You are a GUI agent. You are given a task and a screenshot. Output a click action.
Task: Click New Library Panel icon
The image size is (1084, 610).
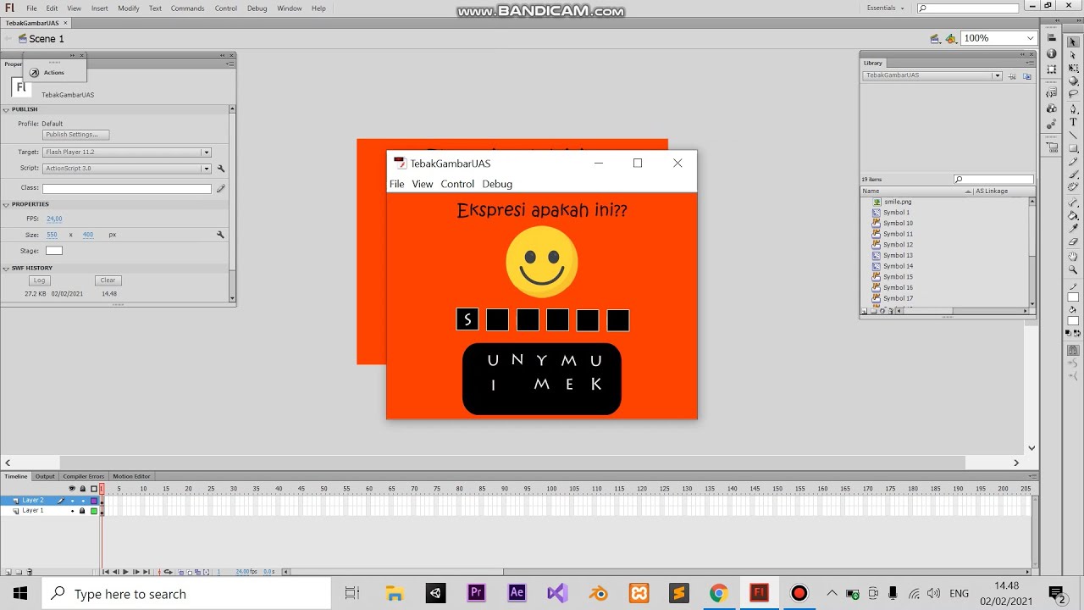[1027, 75]
